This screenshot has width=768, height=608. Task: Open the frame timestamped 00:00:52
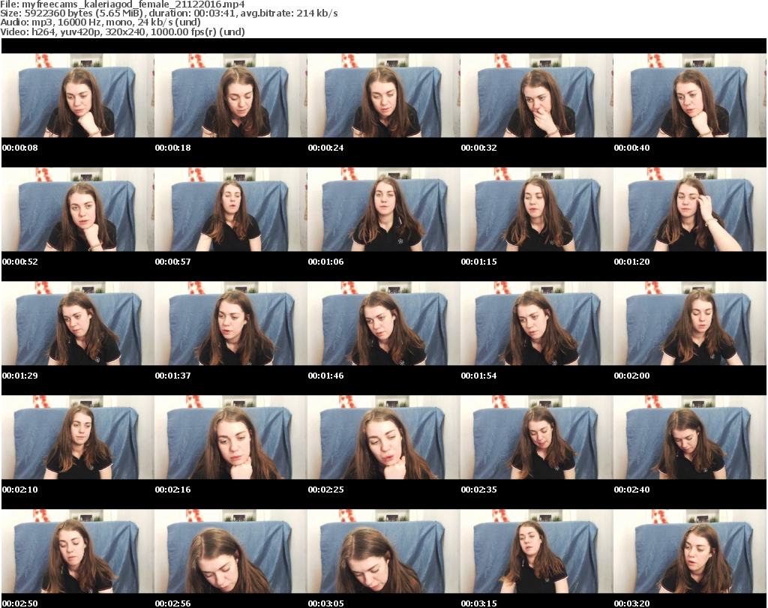[78, 209]
